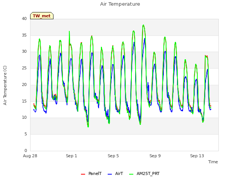Click the blue AirT legend swatch

110,174
